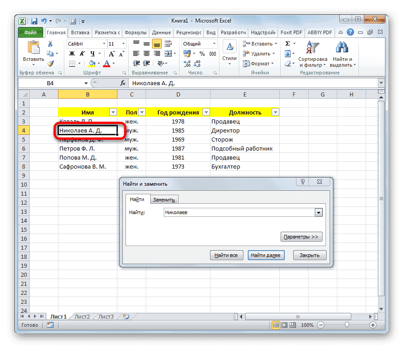Click the red font color swatch
Screen dimensions: 403x348
click(107, 66)
